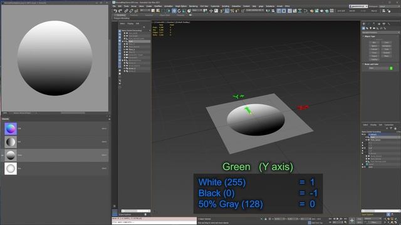Open the Utilities tab in command panel

click(388, 24)
